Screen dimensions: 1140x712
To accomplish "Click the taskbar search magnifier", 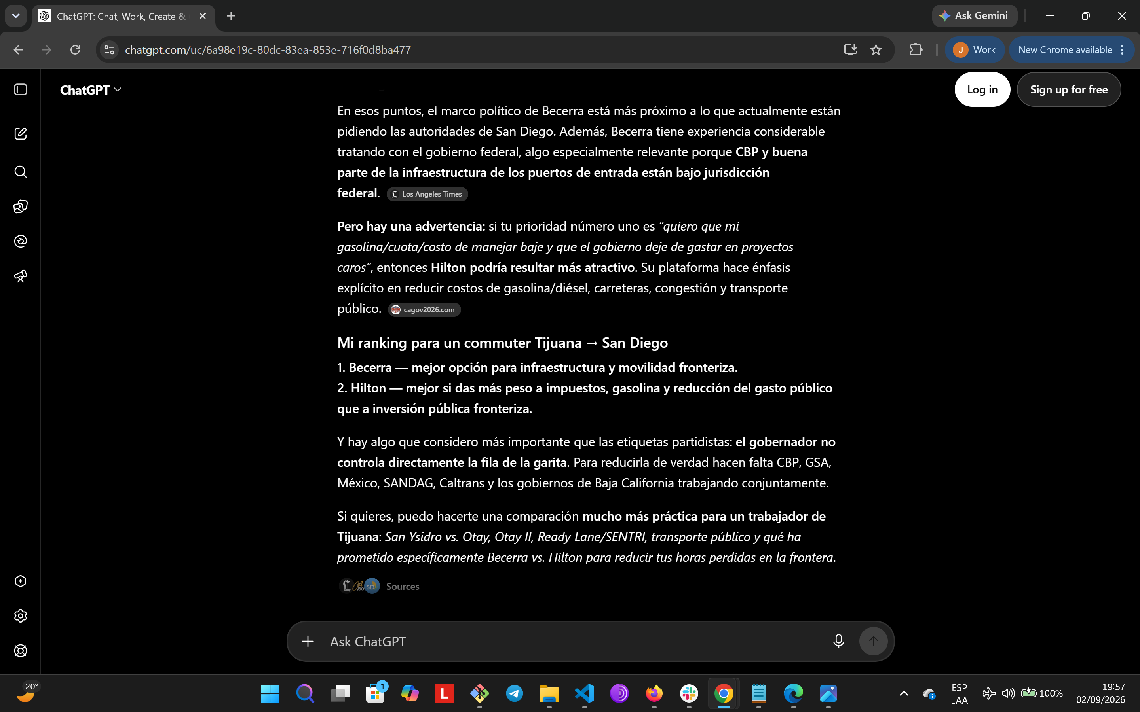I will click(305, 694).
